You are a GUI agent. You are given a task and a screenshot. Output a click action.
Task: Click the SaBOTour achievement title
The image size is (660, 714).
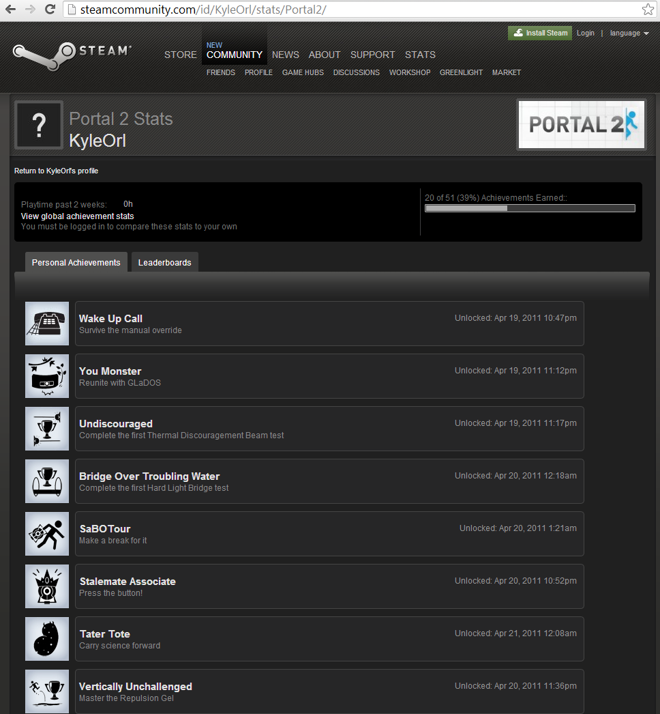[105, 528]
